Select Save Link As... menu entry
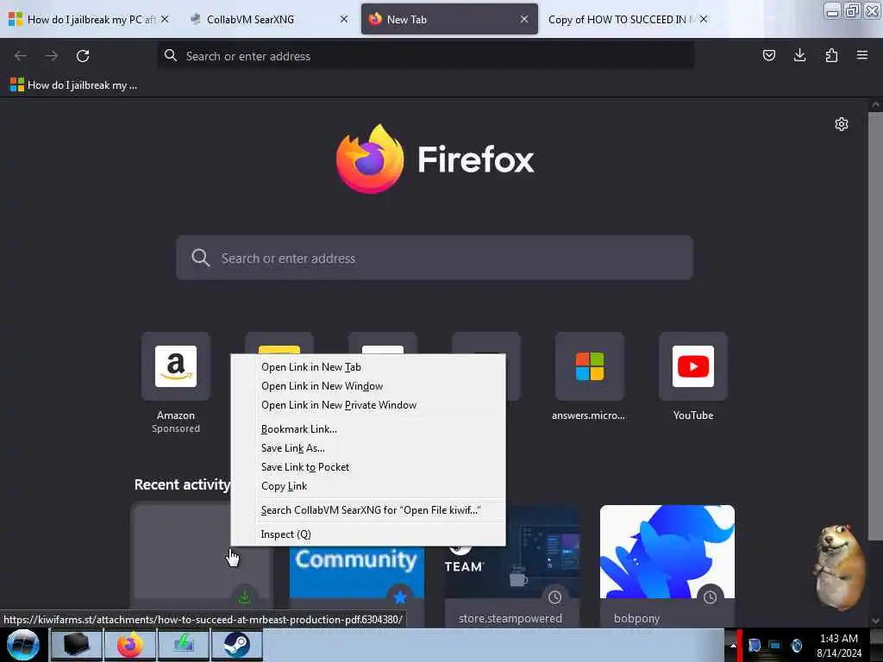Image resolution: width=883 pixels, height=662 pixels. (368, 448)
